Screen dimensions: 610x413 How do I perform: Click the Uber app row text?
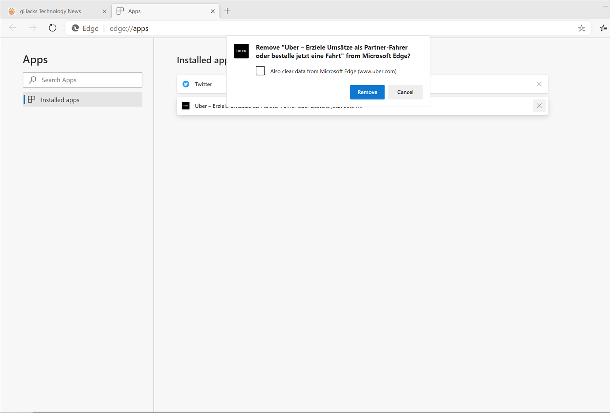point(278,106)
